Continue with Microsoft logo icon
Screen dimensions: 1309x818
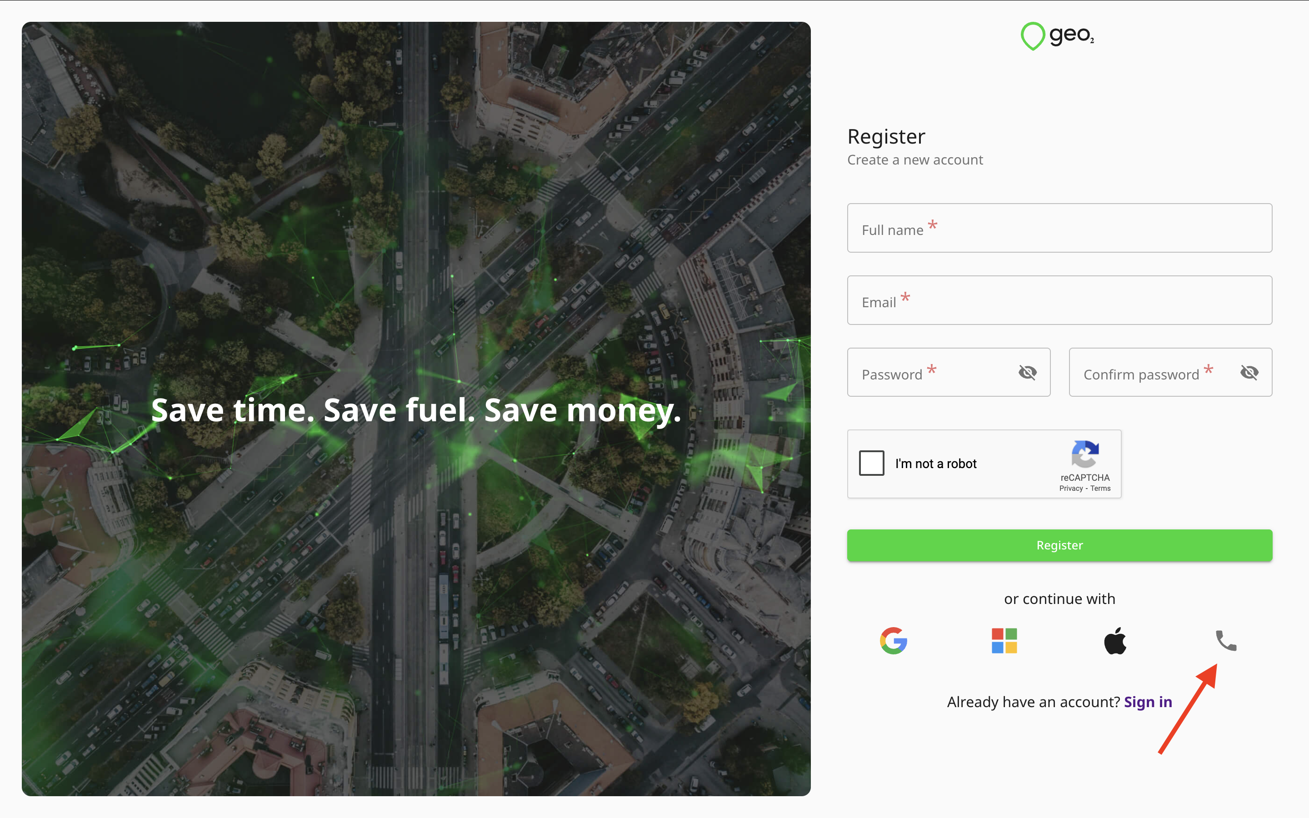tap(1004, 641)
